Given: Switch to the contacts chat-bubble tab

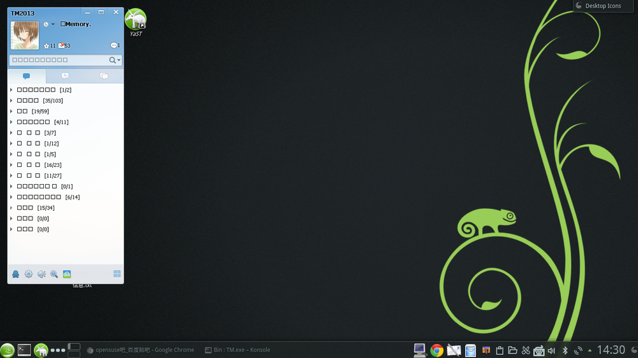Looking at the screenshot, I should coord(26,76).
